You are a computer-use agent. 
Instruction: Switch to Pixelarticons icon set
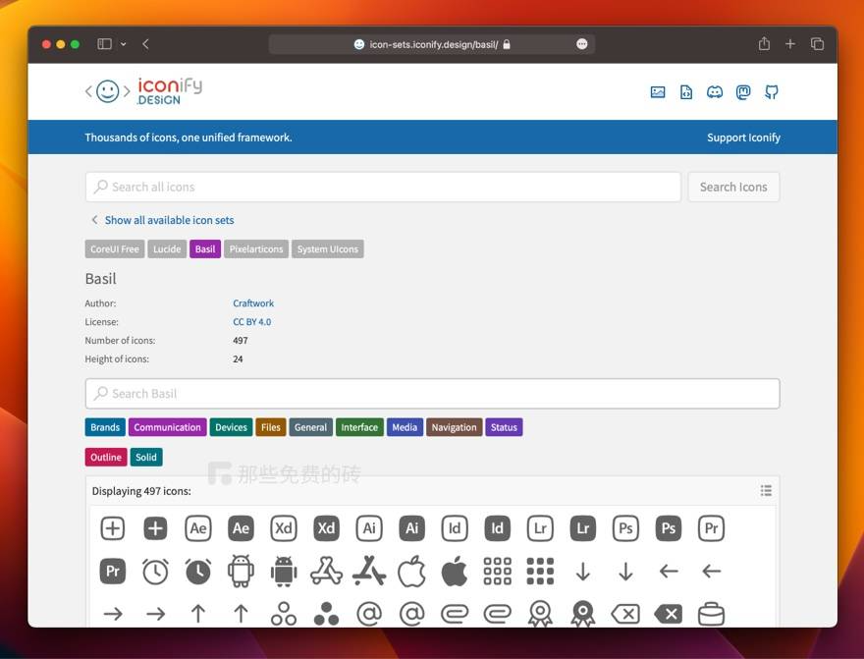[x=255, y=249]
